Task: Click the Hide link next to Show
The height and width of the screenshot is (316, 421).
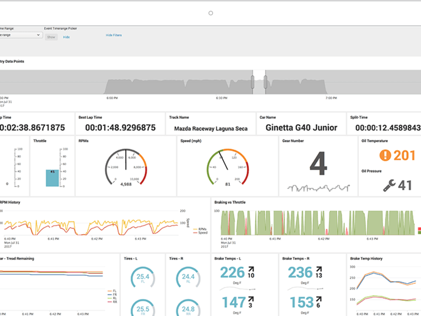Action: 66,37
